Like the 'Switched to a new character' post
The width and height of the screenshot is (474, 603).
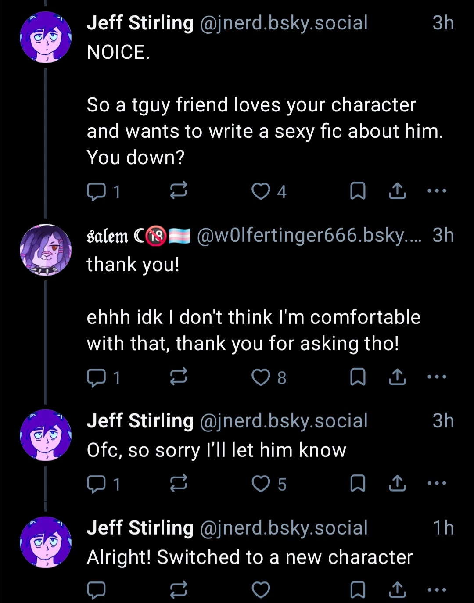point(261,590)
